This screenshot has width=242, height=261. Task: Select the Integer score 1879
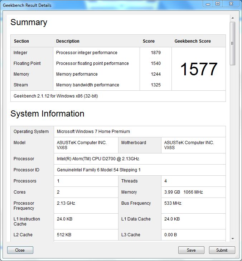coord(156,53)
